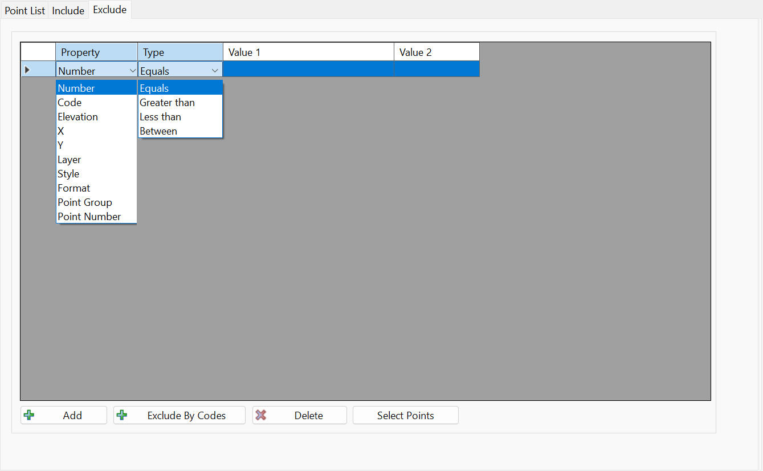Switch to the Point List tab
The height and width of the screenshot is (471, 763).
[25, 10]
